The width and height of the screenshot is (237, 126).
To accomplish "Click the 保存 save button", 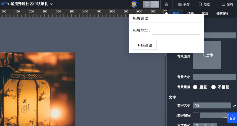I will point(184,4).
